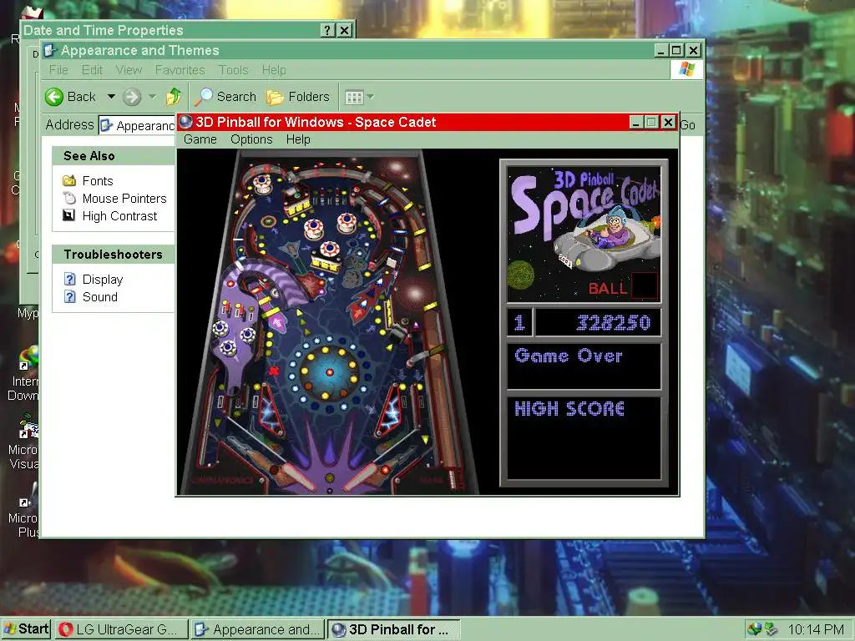
Task: Click the Search magnifier toolbar button
Action: tap(225, 97)
